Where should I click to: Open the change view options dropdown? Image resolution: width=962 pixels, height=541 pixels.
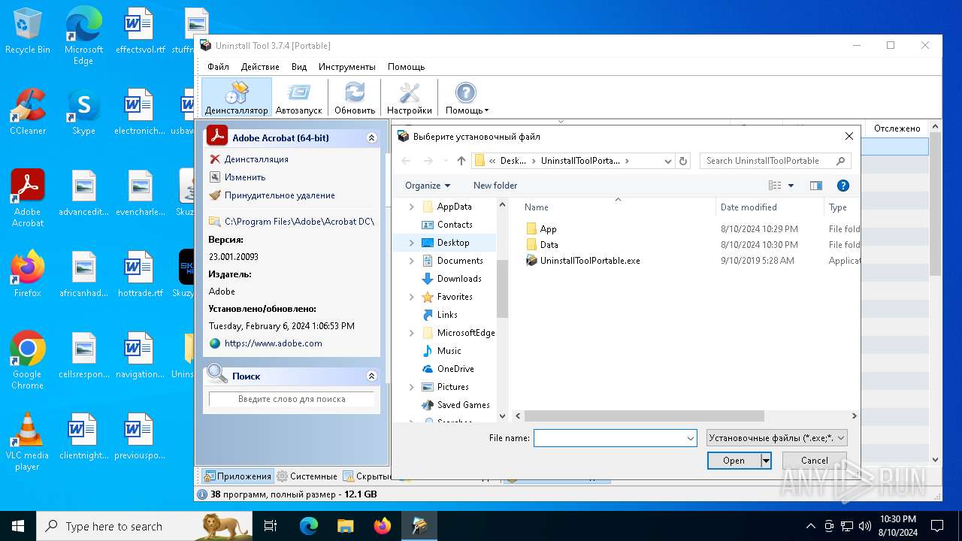(791, 186)
